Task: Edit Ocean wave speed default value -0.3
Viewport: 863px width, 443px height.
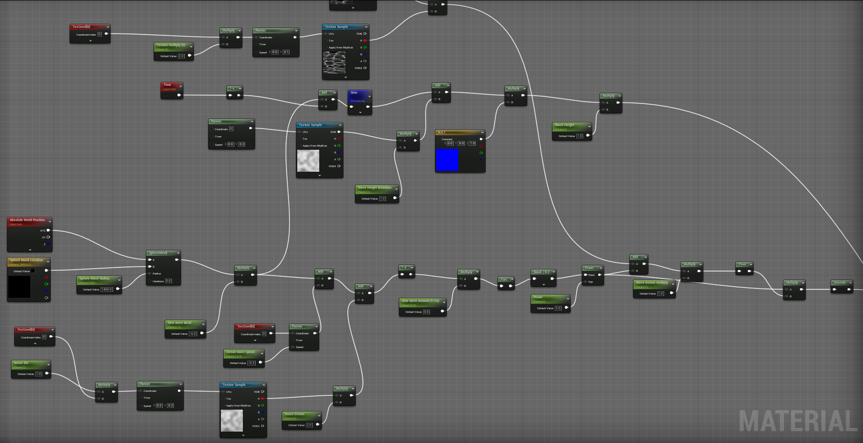Action: point(252,363)
